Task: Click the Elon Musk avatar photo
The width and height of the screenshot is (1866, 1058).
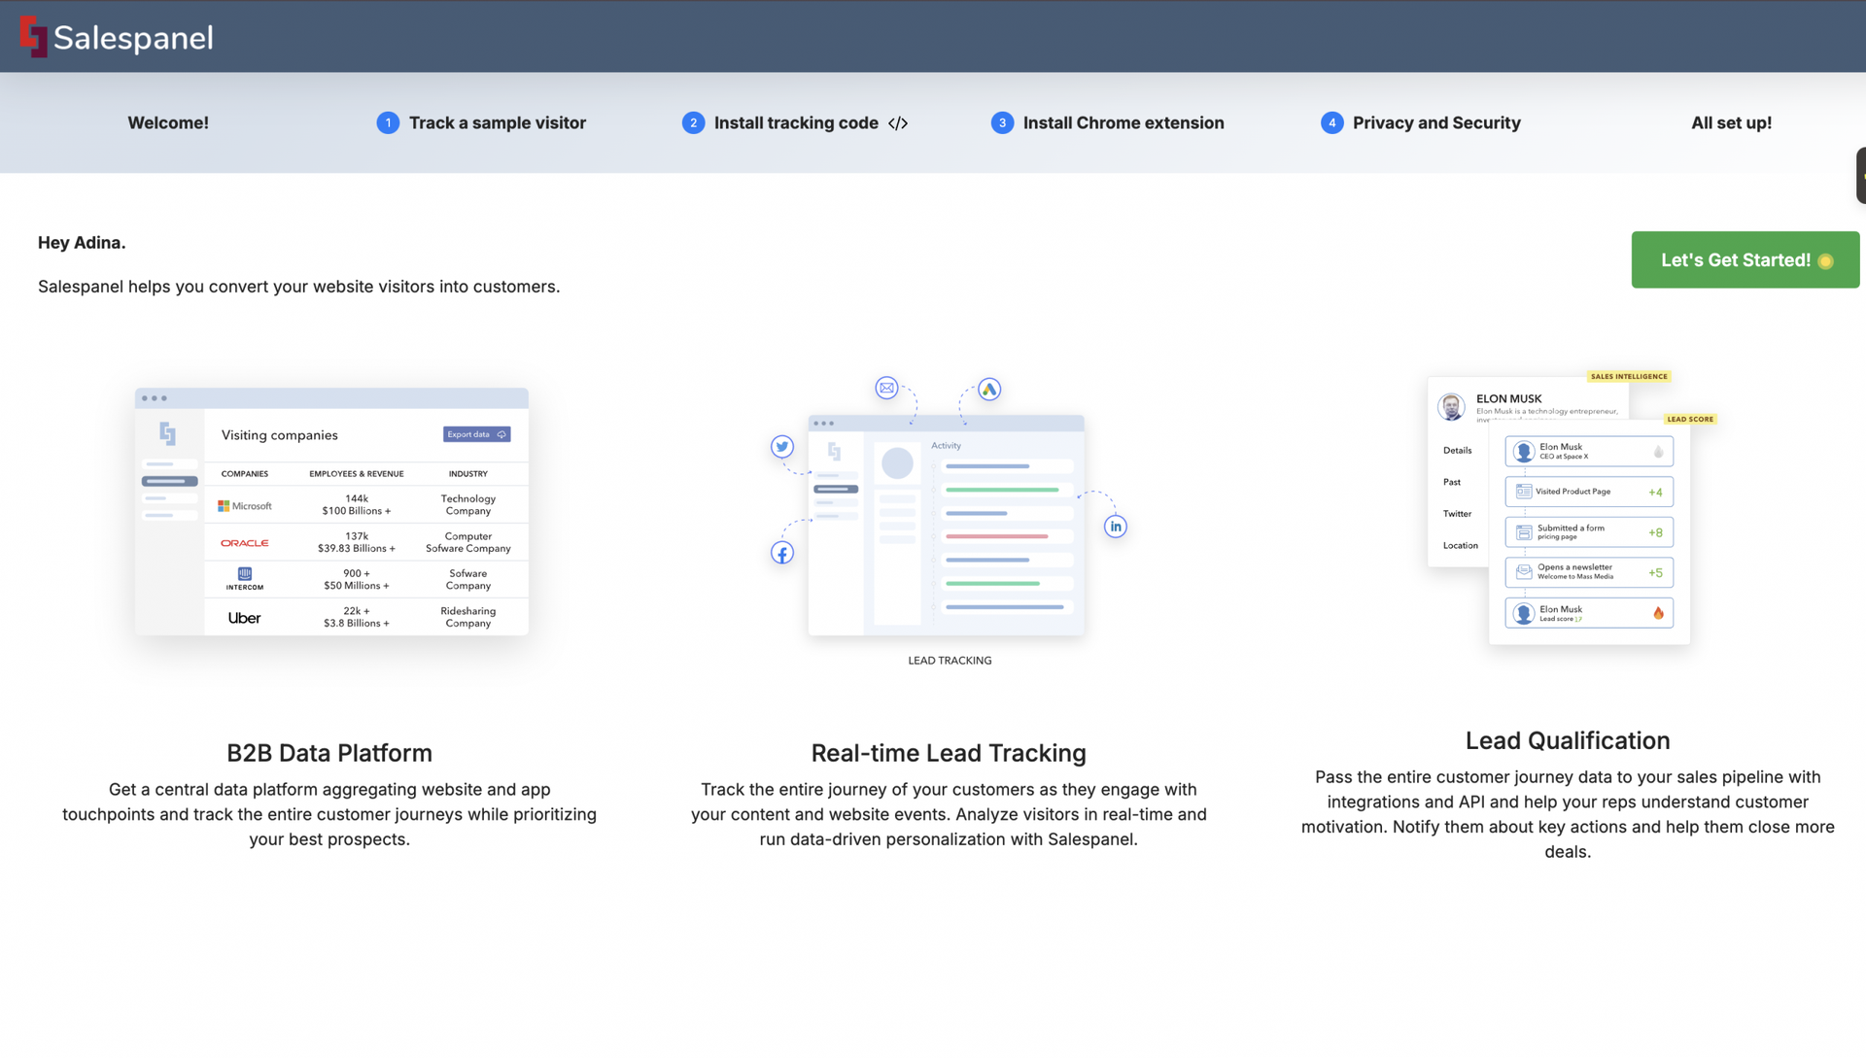Action: click(1451, 406)
